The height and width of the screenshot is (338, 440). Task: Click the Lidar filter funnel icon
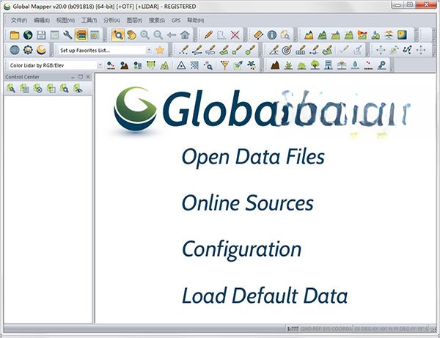[x=224, y=65]
